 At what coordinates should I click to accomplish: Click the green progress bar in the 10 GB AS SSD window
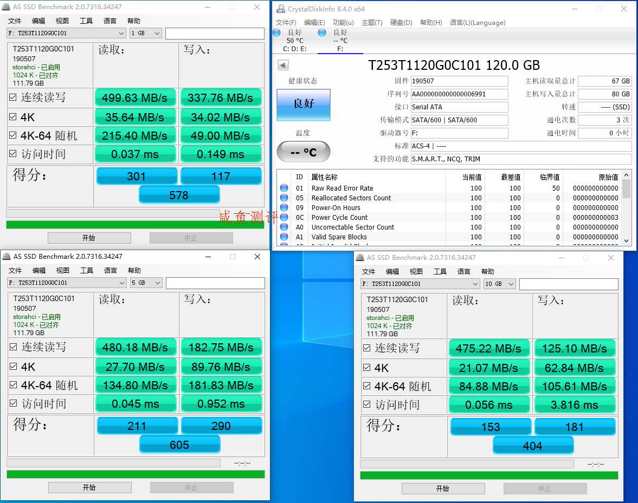(x=489, y=475)
